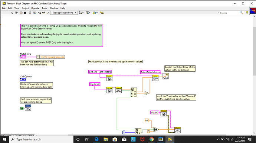Click the green VI description comment
Screen dimensions: 256x143
coord(62,35)
